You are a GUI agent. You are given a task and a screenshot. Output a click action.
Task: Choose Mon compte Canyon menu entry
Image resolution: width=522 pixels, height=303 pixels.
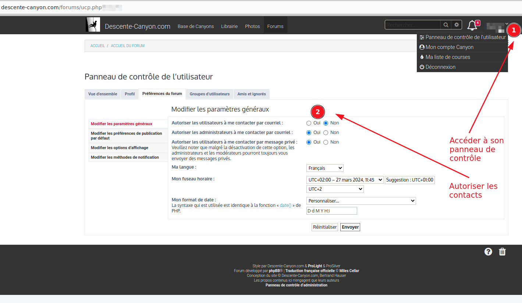pyautogui.click(x=462, y=47)
